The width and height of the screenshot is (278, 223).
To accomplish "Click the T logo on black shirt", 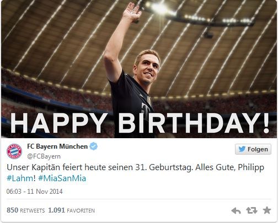I will 145,110.
